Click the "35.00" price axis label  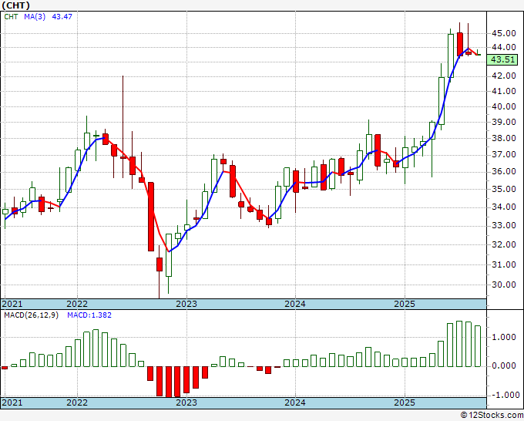(504, 189)
